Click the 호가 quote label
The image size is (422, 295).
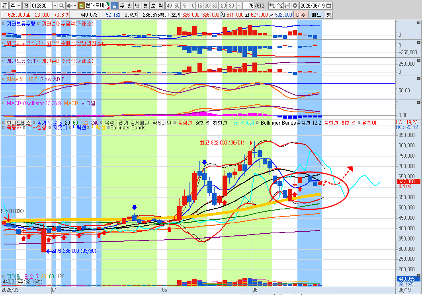click(x=176, y=15)
